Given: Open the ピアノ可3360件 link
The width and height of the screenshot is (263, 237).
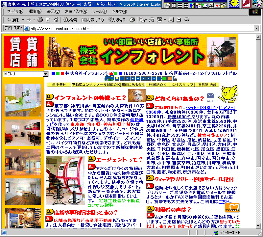Looking at the screenshot, I should (227, 108).
